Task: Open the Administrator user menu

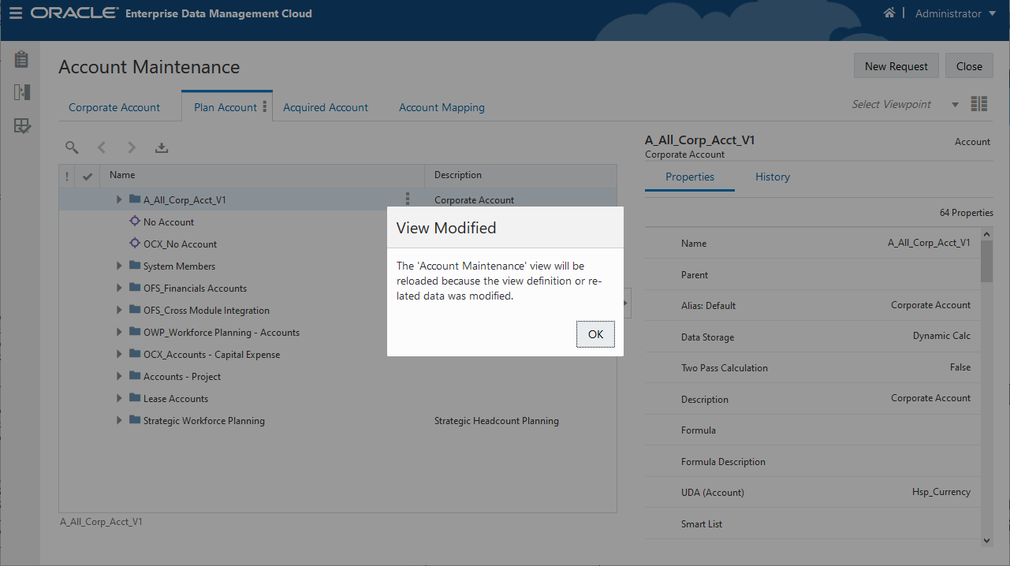Action: [x=959, y=13]
